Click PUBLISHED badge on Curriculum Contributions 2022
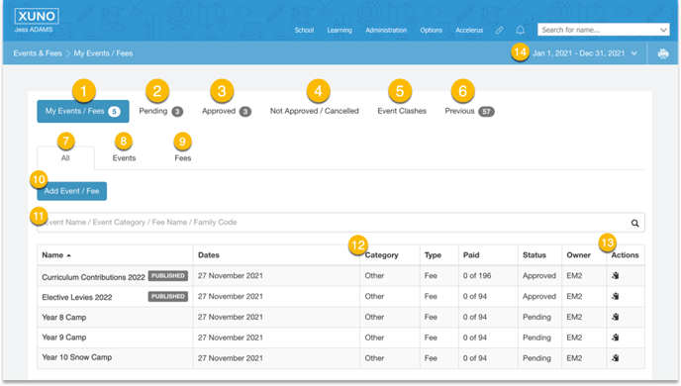 168,276
